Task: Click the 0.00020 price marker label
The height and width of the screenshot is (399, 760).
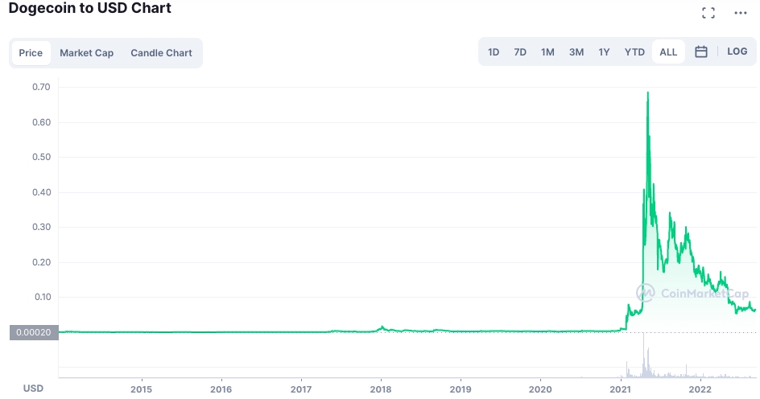Action: (x=34, y=332)
